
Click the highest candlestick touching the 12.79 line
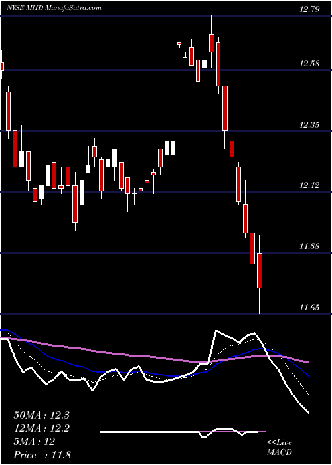click(x=212, y=43)
